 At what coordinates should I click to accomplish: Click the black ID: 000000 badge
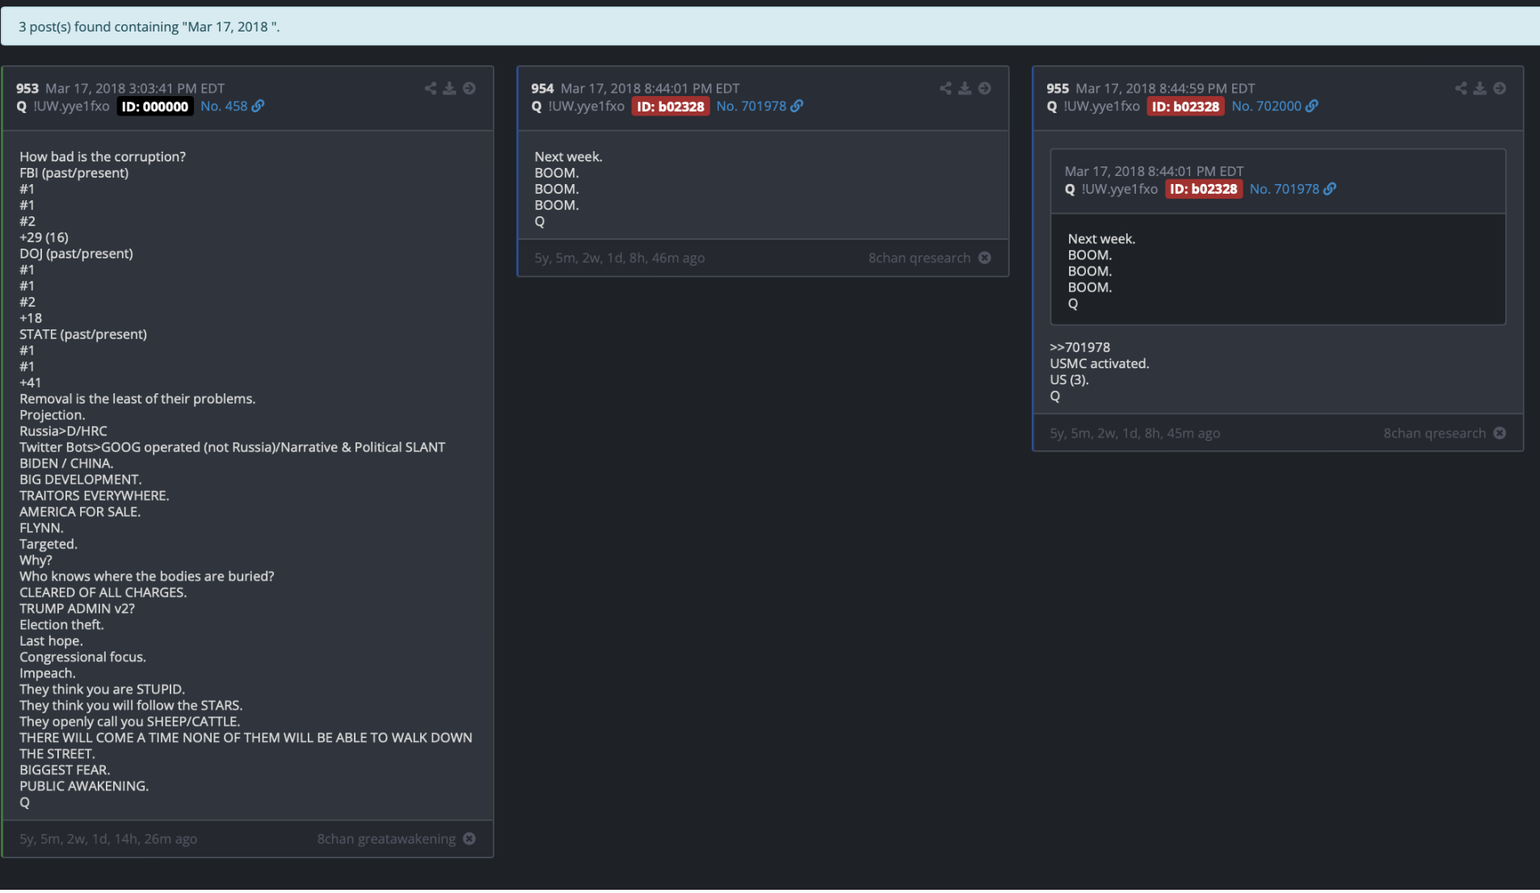[155, 106]
